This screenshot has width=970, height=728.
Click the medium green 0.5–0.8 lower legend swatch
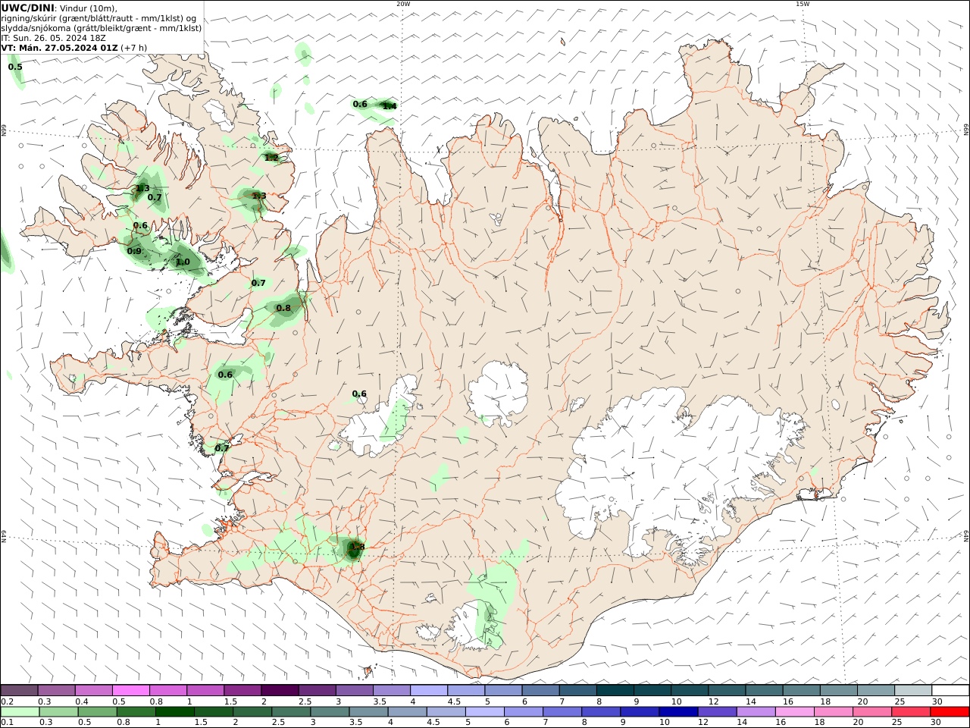click(97, 712)
